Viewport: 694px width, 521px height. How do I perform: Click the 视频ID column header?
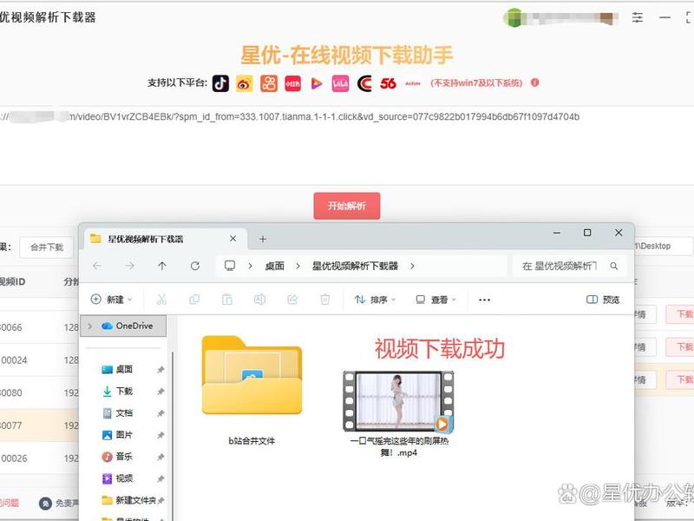click(x=12, y=281)
